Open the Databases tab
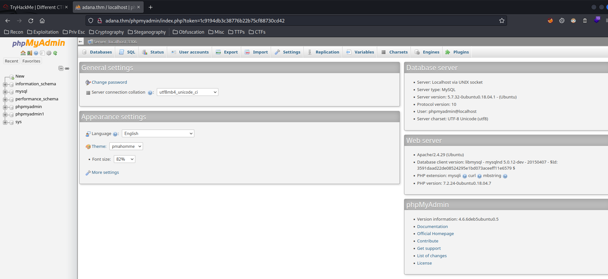The width and height of the screenshot is (608, 279). coord(97,52)
